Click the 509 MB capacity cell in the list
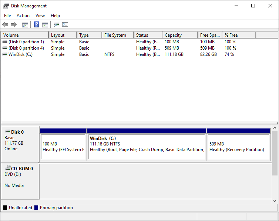 172,48
